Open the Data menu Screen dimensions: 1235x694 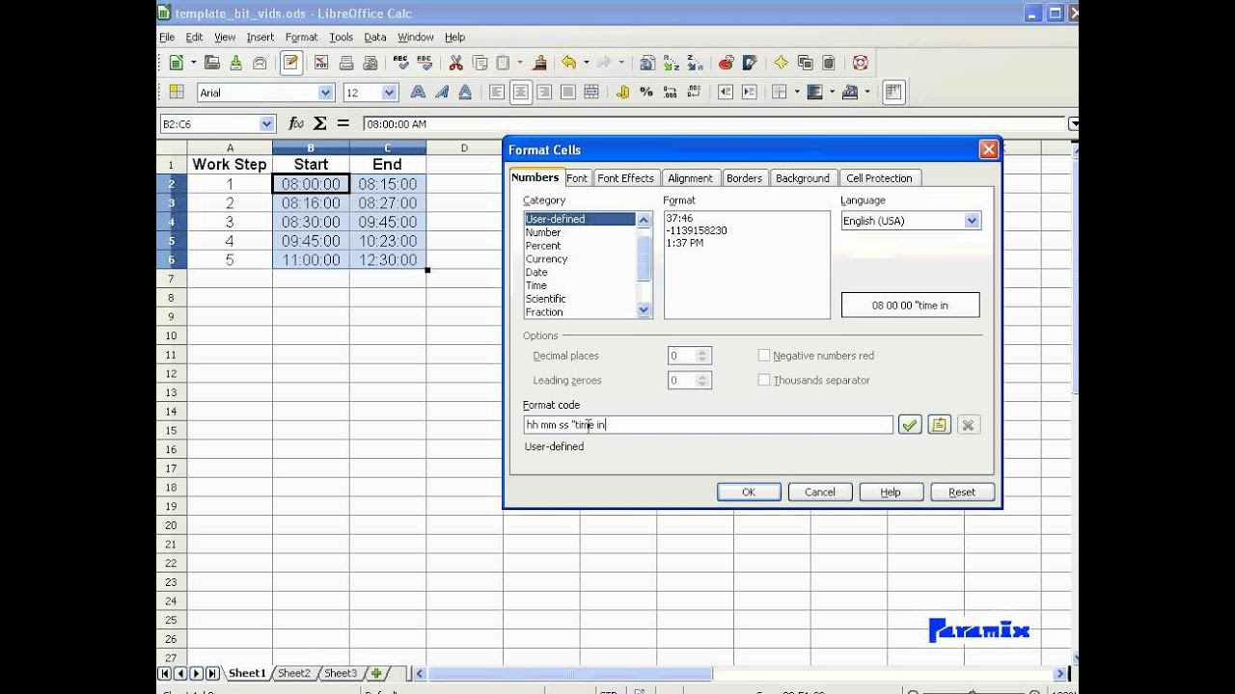[x=375, y=37]
